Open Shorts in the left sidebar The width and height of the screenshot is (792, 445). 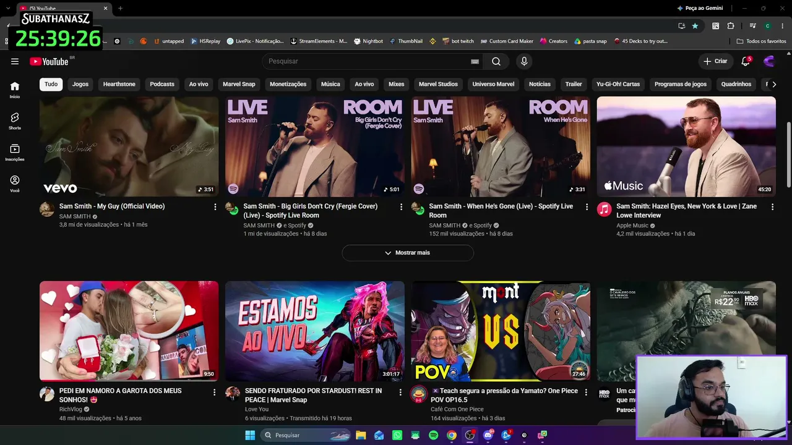point(15,121)
